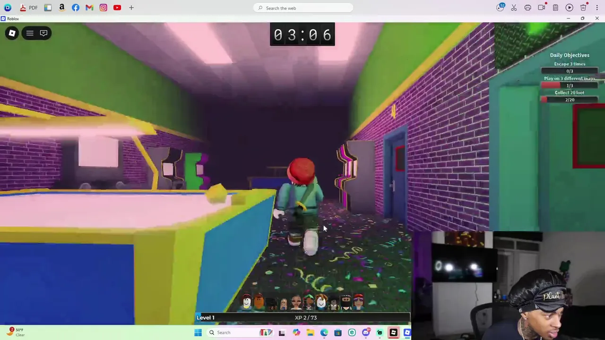Click the blue circular browser logo icon

click(8, 8)
